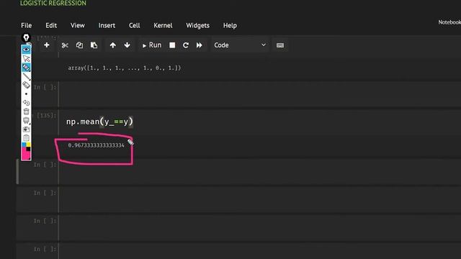The width and height of the screenshot is (461, 259).
Task: Toggle the eye visibility tool
Action: pyautogui.click(x=26, y=50)
